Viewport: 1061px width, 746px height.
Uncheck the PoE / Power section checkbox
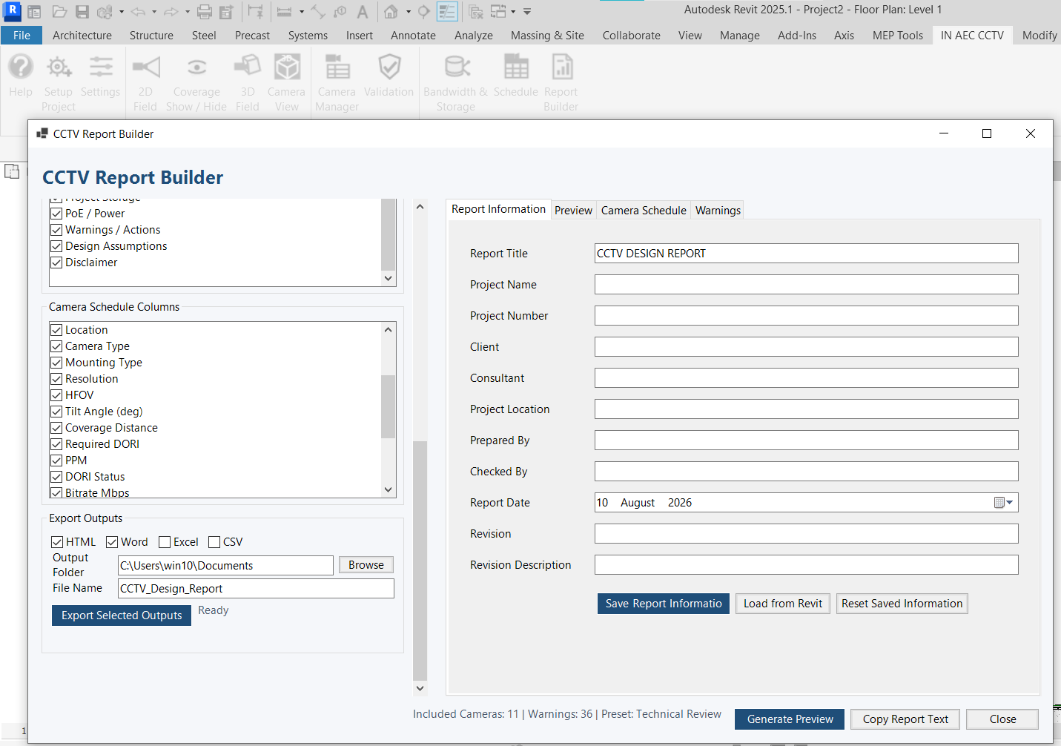click(56, 214)
